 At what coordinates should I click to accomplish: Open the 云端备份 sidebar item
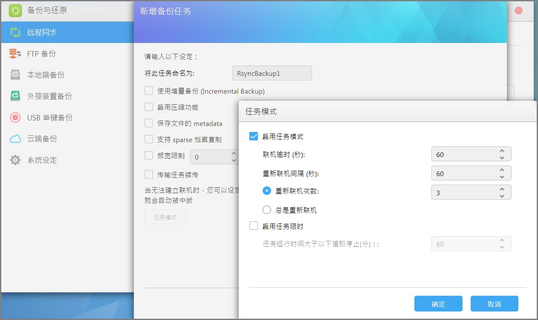(67, 139)
